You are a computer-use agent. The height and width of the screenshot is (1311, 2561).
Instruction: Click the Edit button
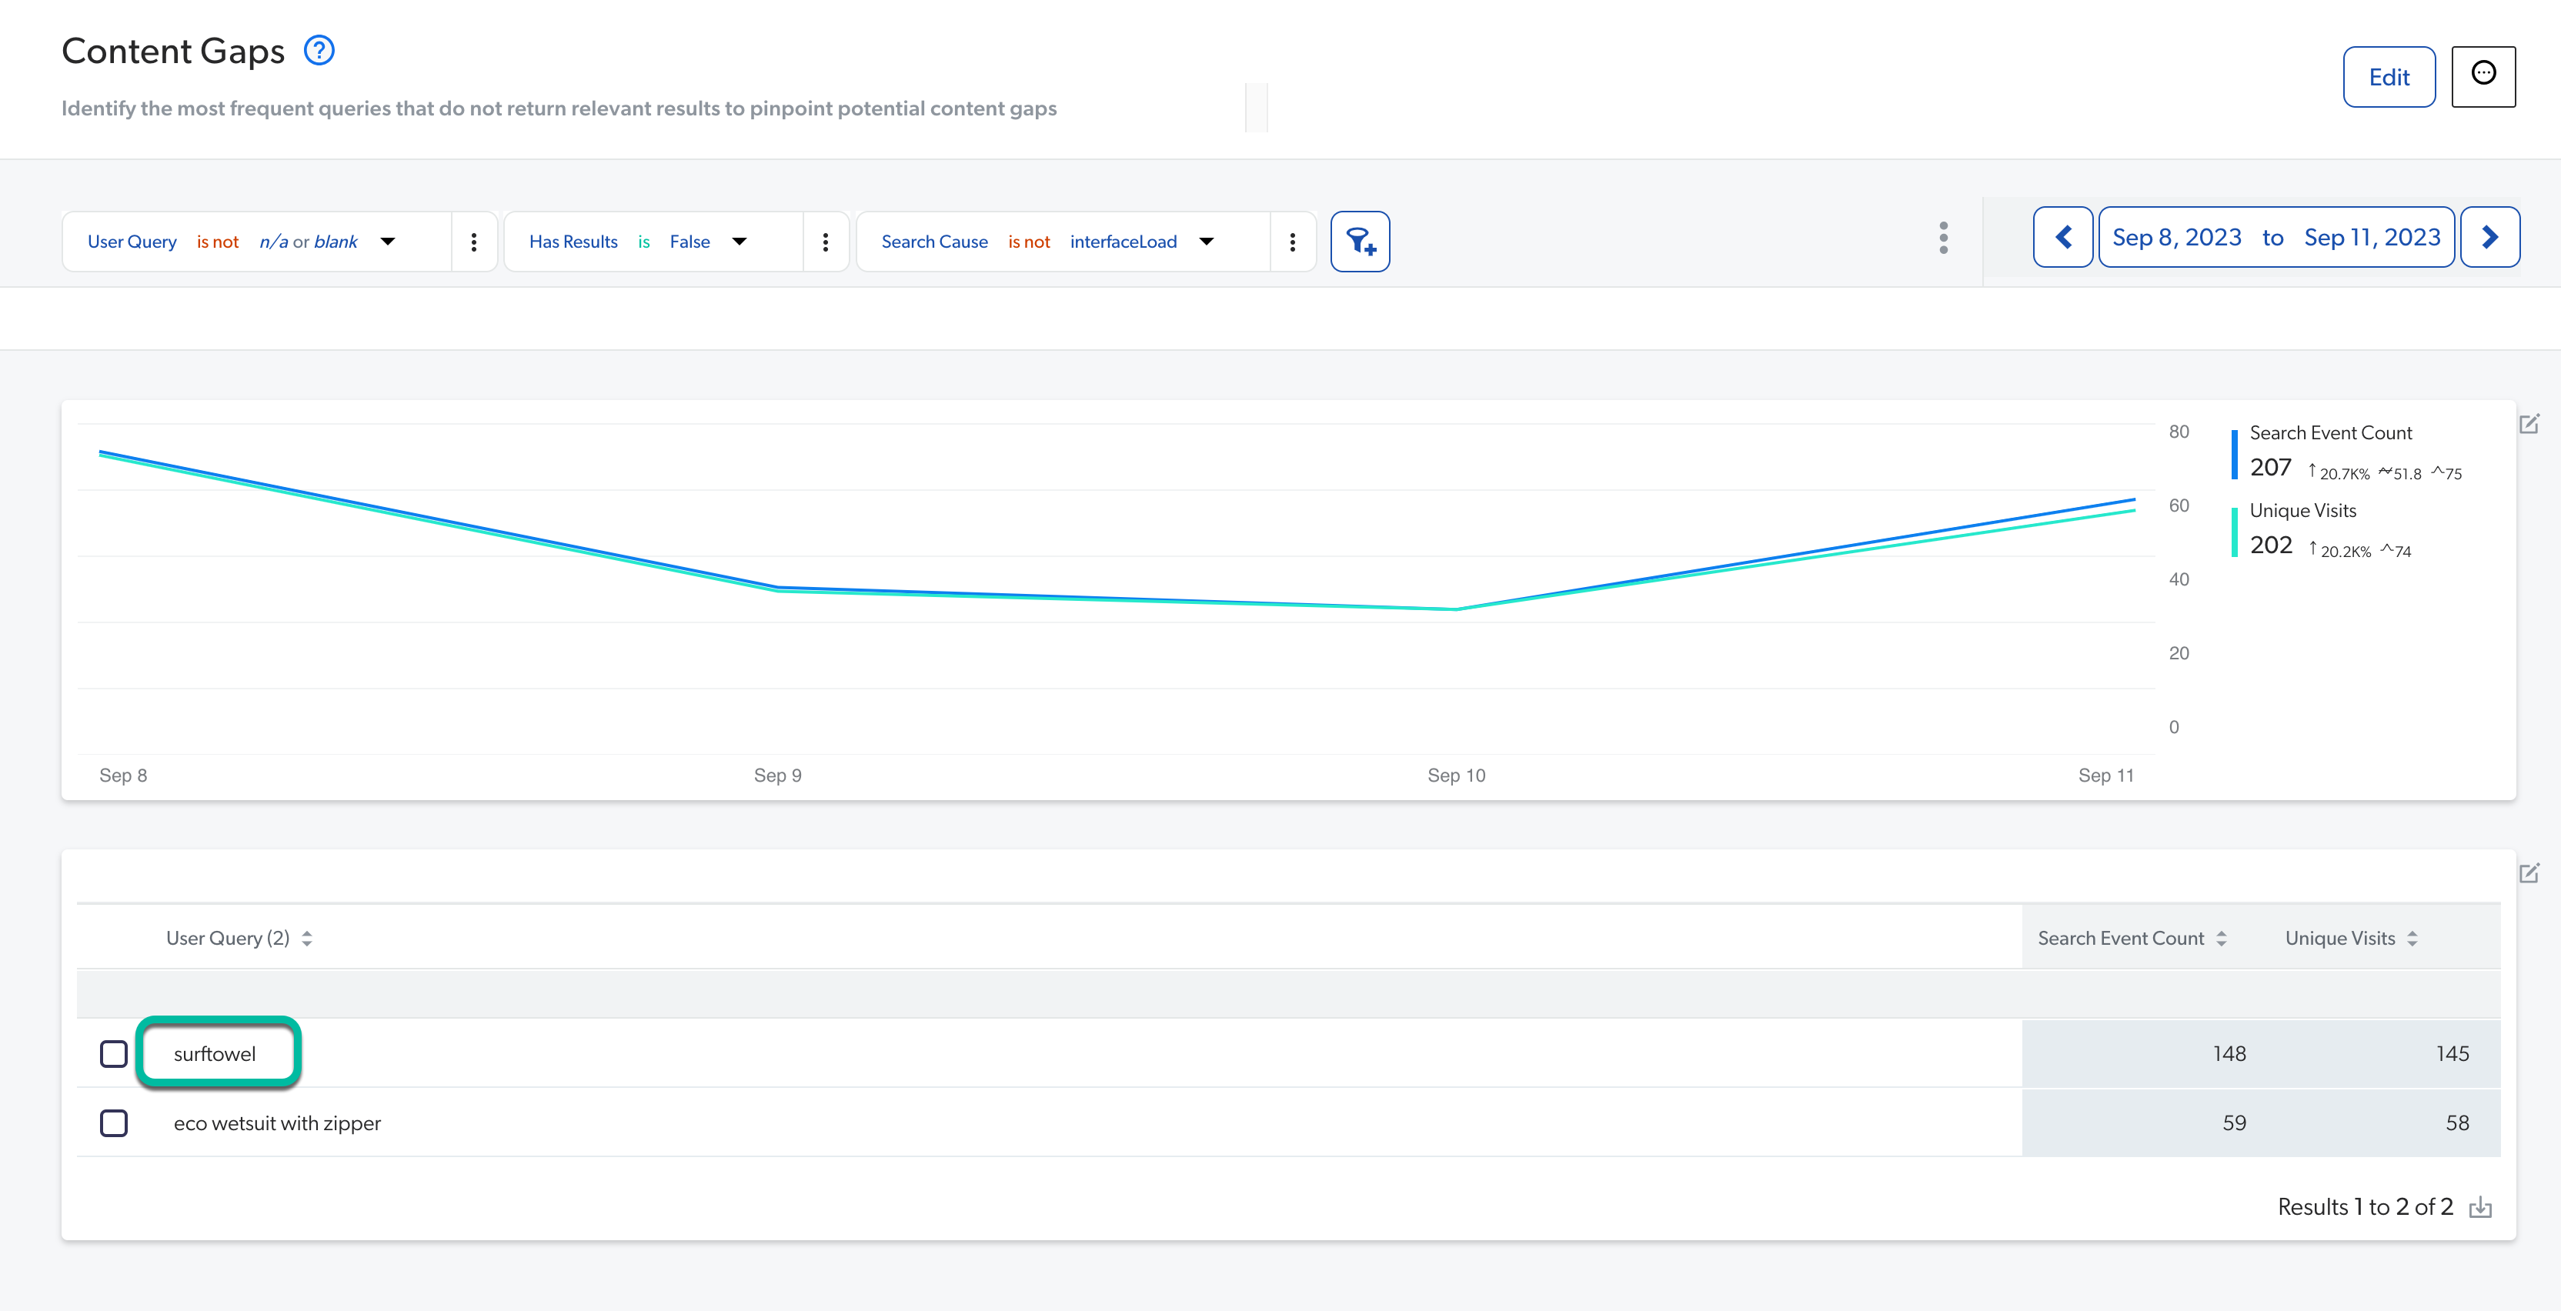(x=2389, y=76)
